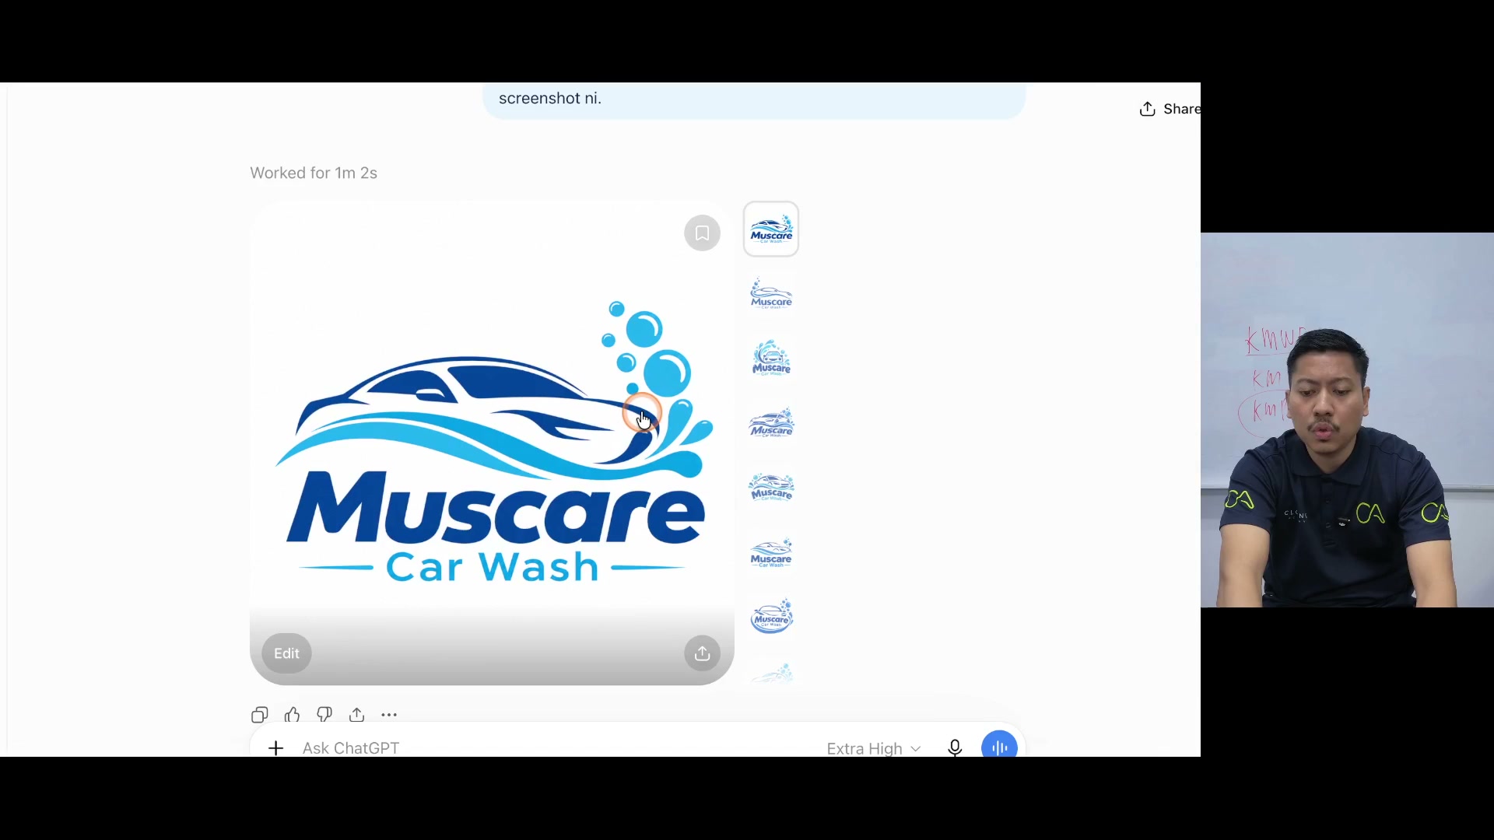
Task: Copy the response with the copy icon
Action: click(260, 715)
